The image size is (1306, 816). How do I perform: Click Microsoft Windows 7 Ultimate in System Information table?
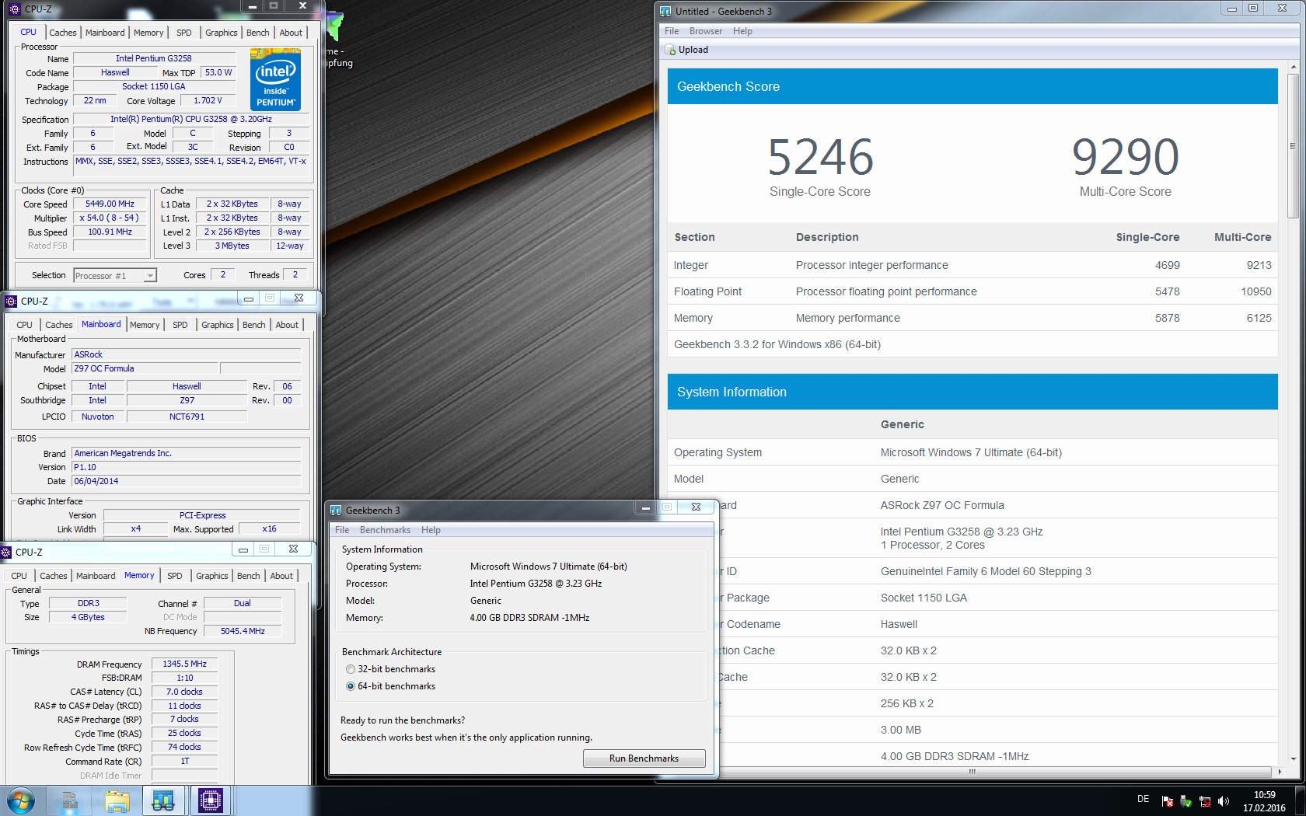971,452
